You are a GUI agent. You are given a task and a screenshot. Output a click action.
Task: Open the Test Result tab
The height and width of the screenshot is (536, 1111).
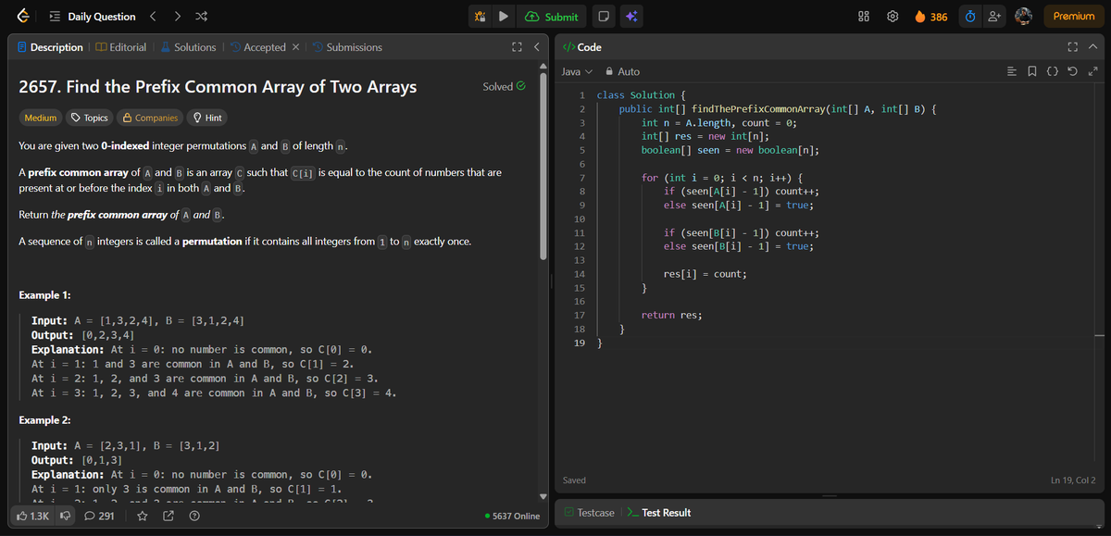[659, 512]
